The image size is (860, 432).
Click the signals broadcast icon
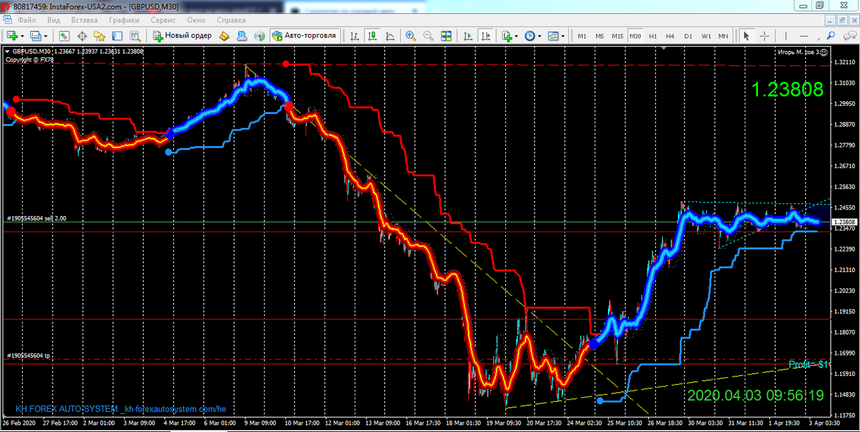(x=259, y=36)
